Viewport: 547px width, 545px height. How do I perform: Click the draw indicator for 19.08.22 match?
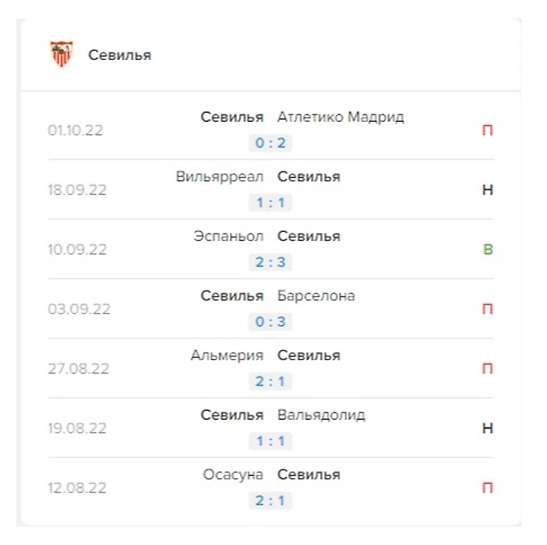pyautogui.click(x=487, y=428)
